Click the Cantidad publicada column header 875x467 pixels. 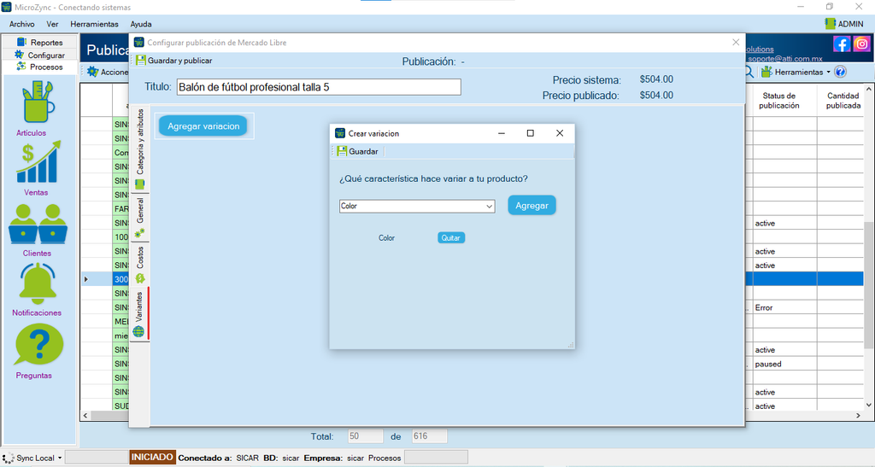coord(843,101)
